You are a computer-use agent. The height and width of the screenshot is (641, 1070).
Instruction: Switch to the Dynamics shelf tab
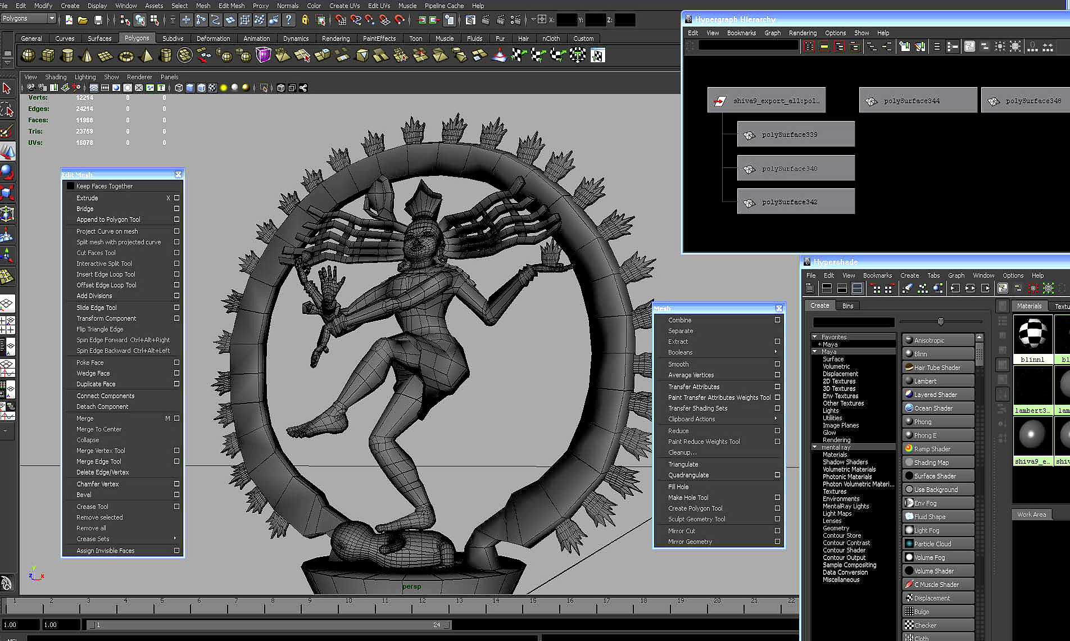[296, 38]
